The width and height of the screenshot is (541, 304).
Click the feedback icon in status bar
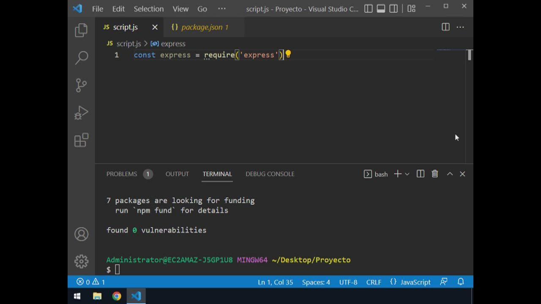pyautogui.click(x=444, y=282)
